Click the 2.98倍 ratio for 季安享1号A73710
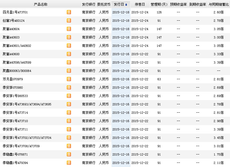The height and width of the screenshot is (167, 230). (x=219, y=121)
